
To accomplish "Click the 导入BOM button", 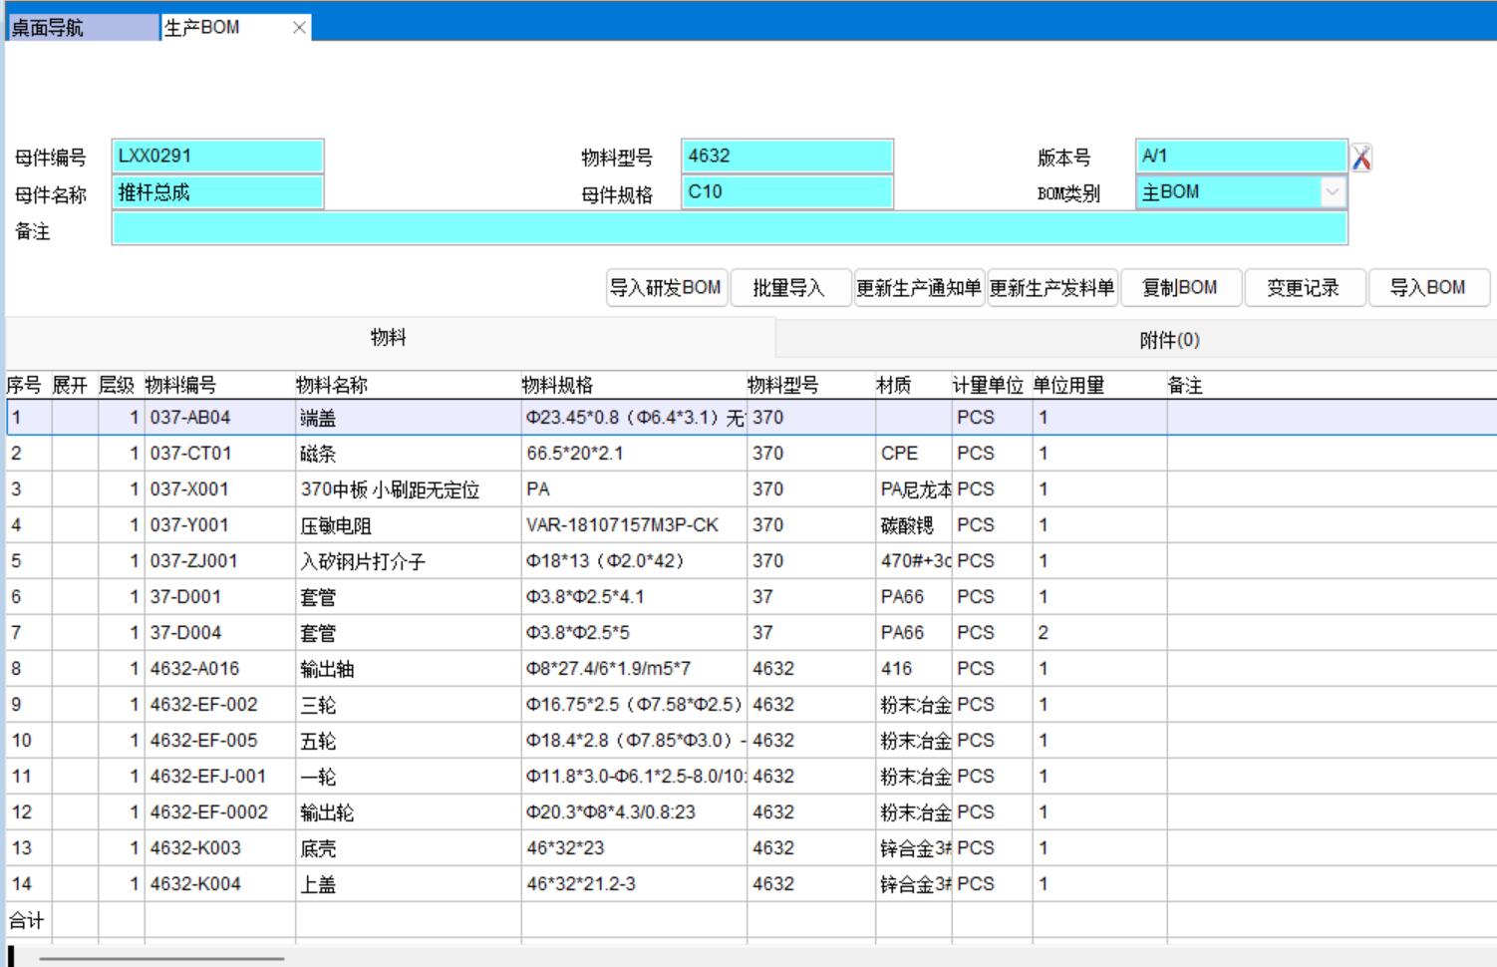I will click(x=1427, y=288).
